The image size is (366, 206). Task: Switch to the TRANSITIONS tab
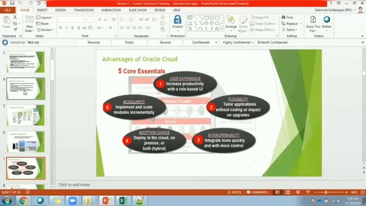click(x=83, y=10)
